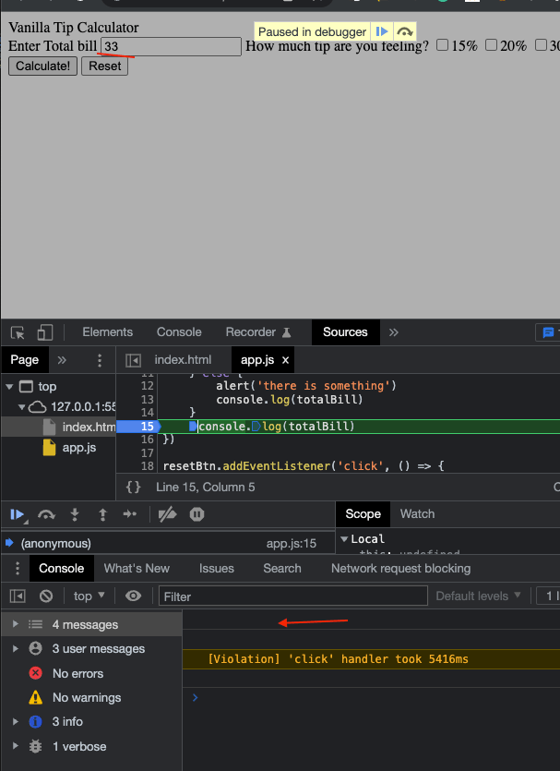Image resolution: width=560 pixels, height=771 pixels.
Task: Select the Page navigator tab
Action: pyautogui.click(x=25, y=360)
